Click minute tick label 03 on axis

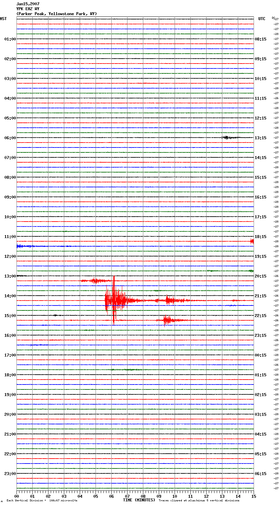point(64,496)
